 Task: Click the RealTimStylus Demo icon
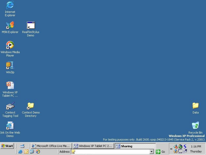click(31, 26)
